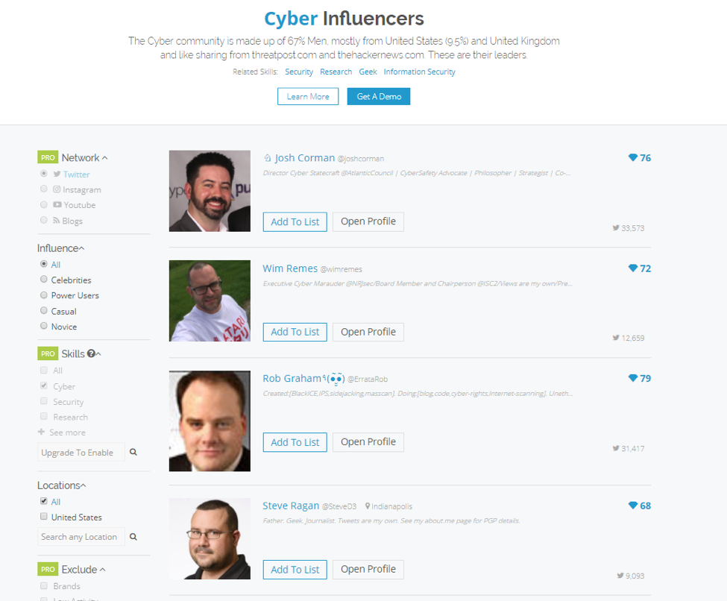Click Steve Ragan's profile photo
Screen dimensions: 727x601
click(x=210, y=538)
